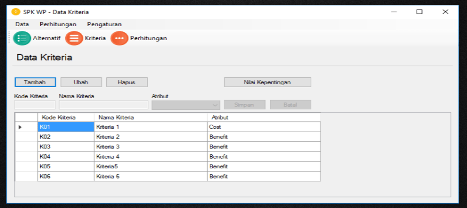
Task: Select the Benefit cell in K03 row
Action: point(264,147)
